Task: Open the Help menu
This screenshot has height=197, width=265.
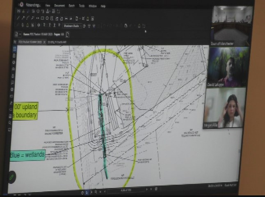Action: [103, 6]
